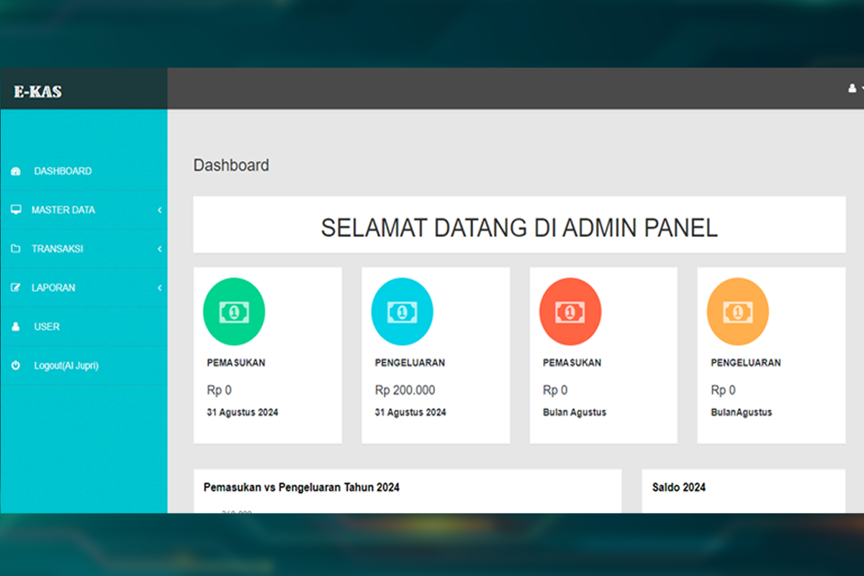
Task: Expand the Laporan submenu chevron
Action: 159,288
